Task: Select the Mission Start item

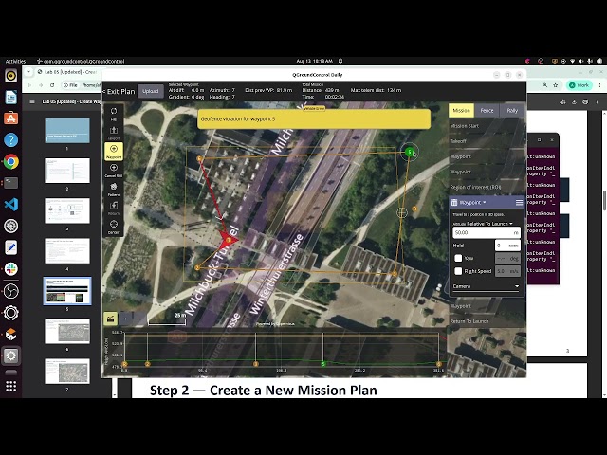Action: pos(487,126)
